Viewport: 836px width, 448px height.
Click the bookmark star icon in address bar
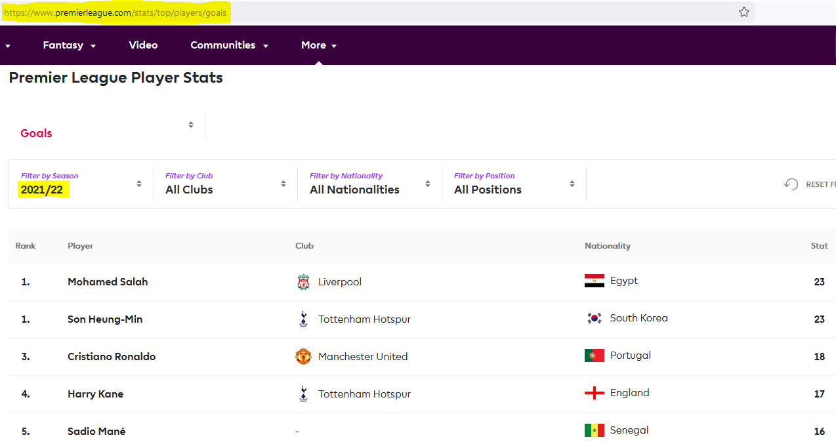click(x=743, y=12)
